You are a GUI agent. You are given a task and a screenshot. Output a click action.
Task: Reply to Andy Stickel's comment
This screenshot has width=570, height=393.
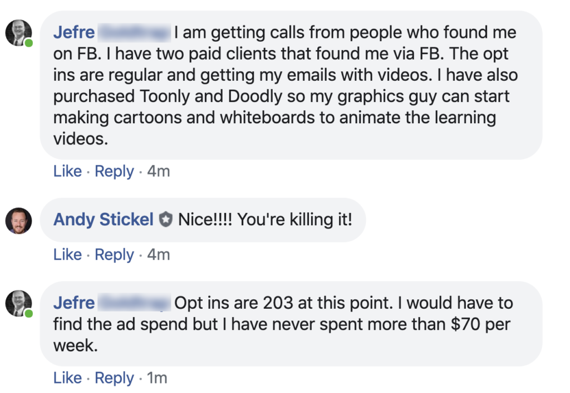tap(114, 255)
